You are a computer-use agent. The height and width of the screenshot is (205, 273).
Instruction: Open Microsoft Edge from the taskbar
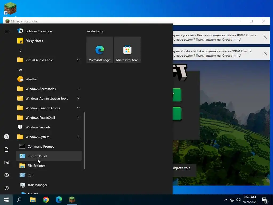click(x=59, y=200)
